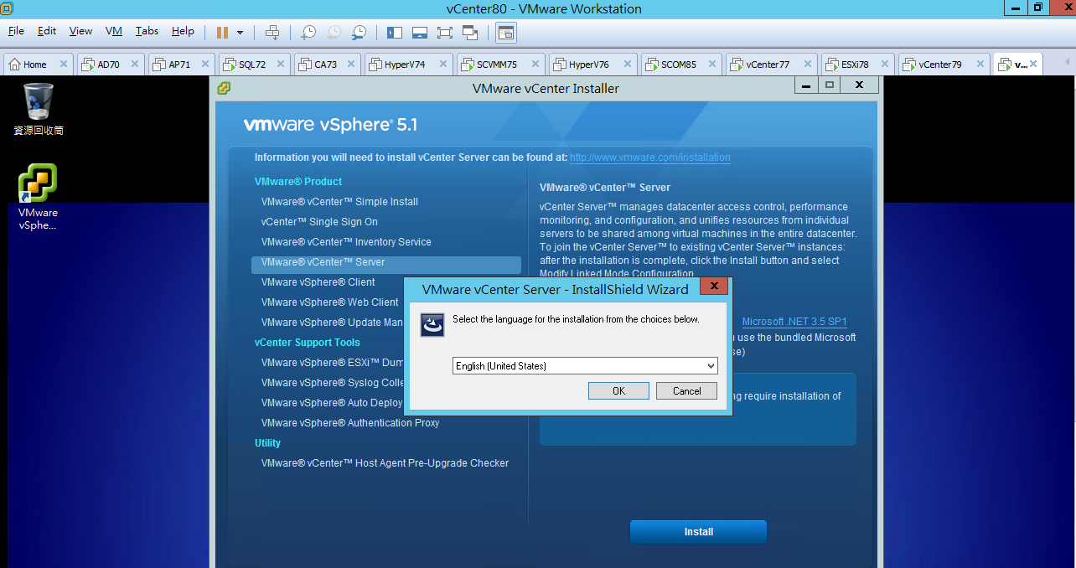Click the vCenter Installer title bar icon
Screen dimensions: 1076x568
coord(224,88)
